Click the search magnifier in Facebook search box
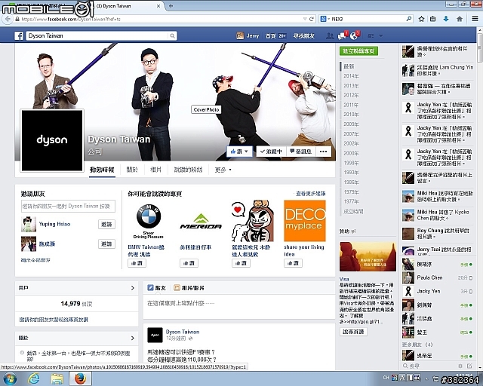 pos(173,36)
